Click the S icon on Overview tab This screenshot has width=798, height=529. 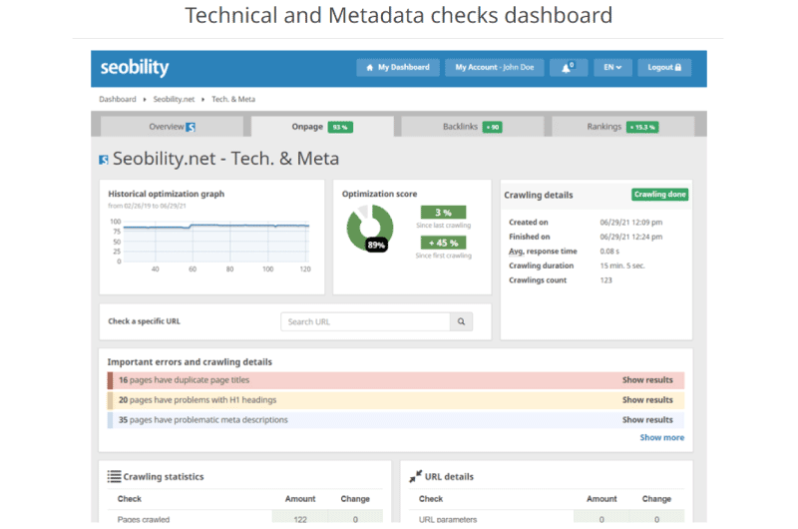click(x=191, y=127)
